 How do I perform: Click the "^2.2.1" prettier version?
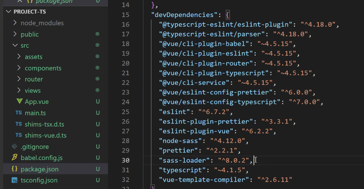[x=222, y=150]
